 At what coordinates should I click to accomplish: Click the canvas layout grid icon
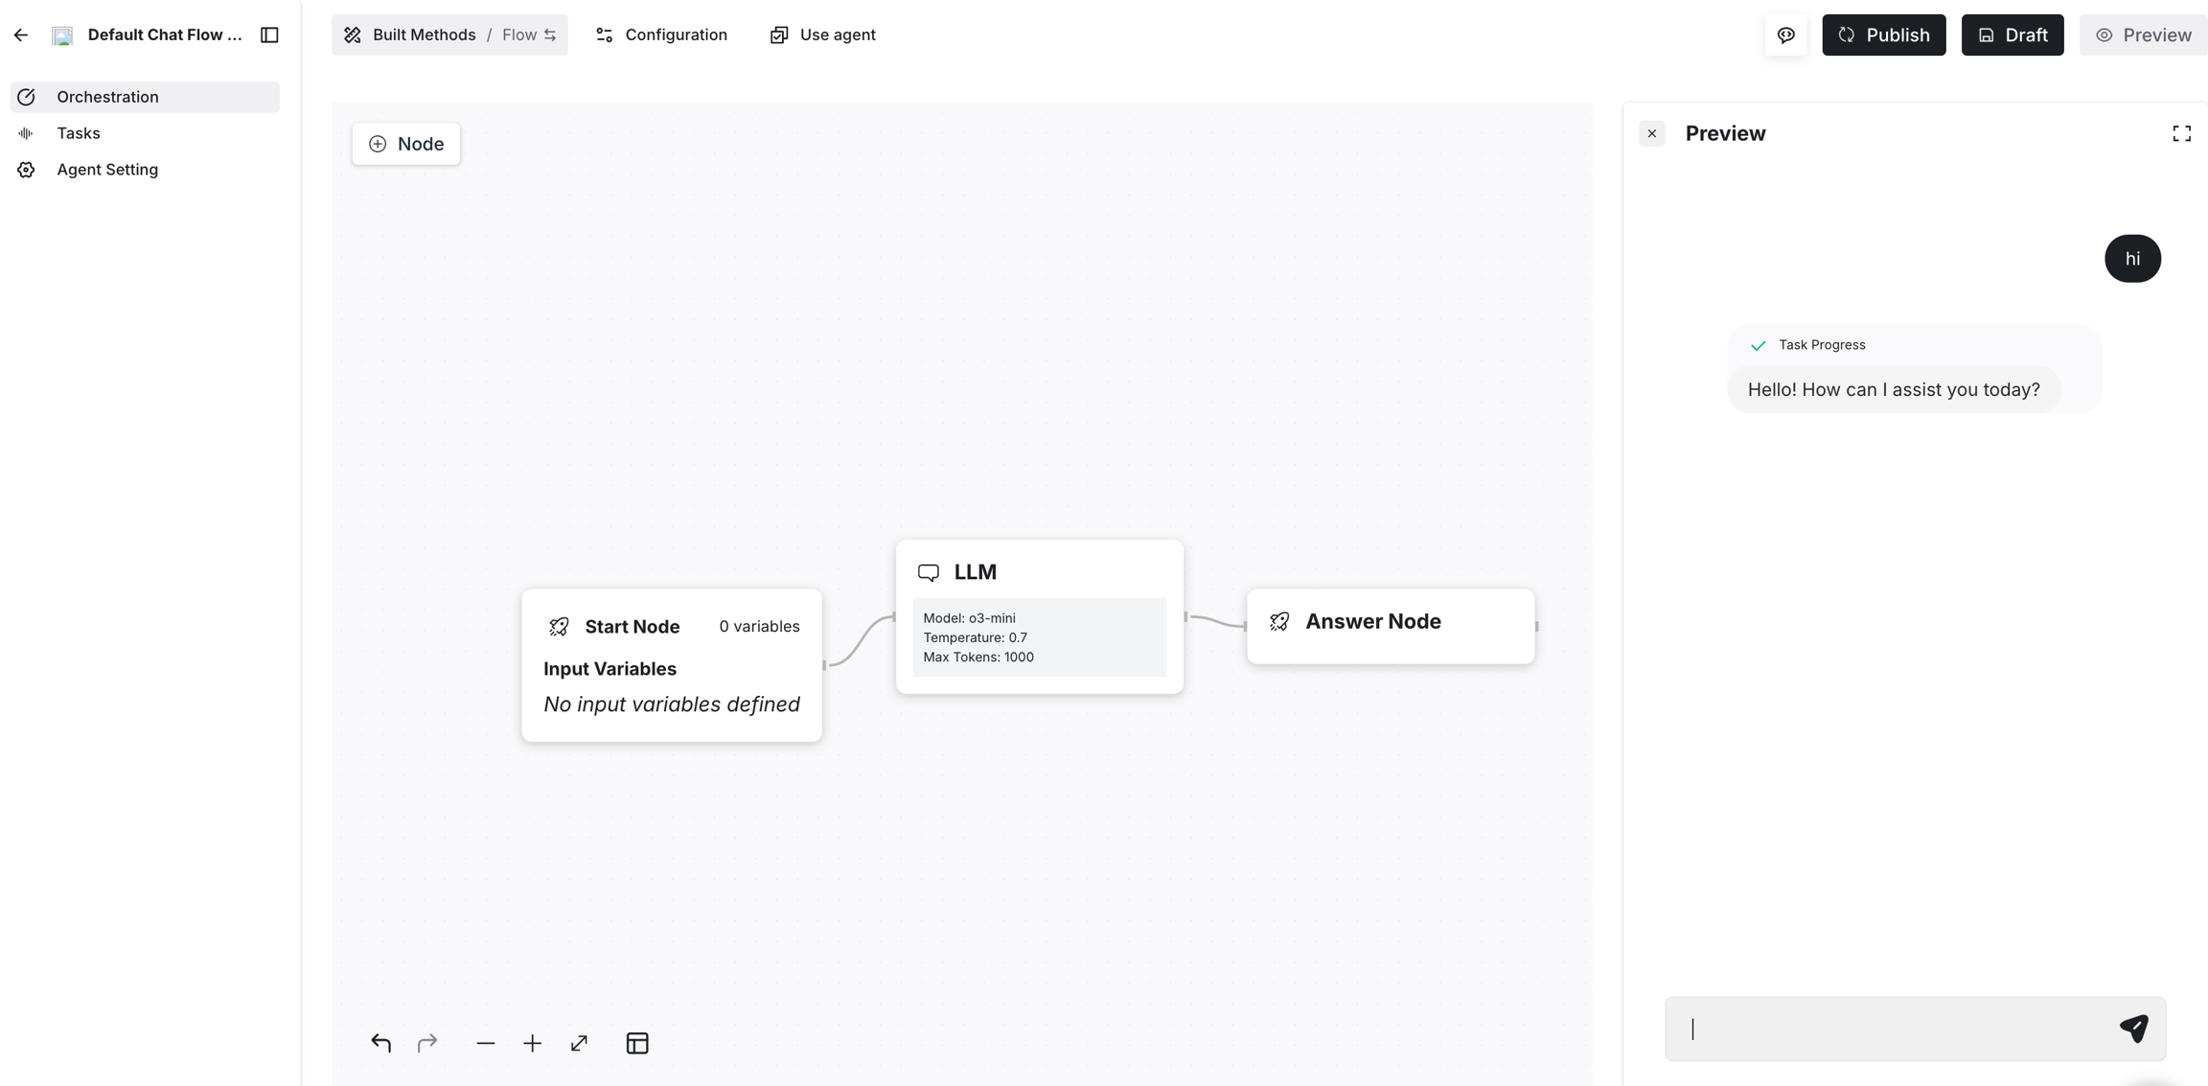pyautogui.click(x=637, y=1043)
